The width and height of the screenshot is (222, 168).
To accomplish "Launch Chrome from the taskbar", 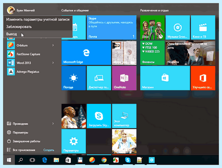I will (x=104, y=160).
